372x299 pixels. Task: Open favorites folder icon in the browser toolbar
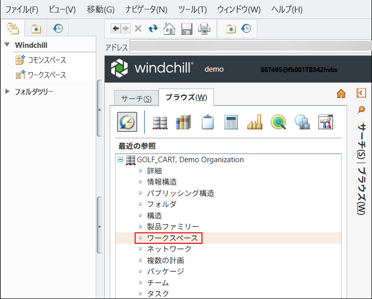231,29
